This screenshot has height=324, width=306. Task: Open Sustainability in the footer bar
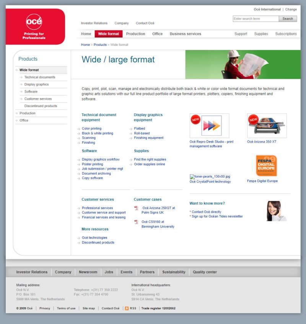click(174, 272)
